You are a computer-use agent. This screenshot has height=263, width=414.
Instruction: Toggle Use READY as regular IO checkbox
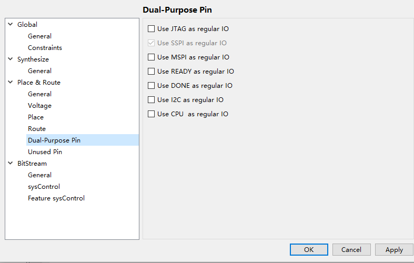tap(152, 72)
